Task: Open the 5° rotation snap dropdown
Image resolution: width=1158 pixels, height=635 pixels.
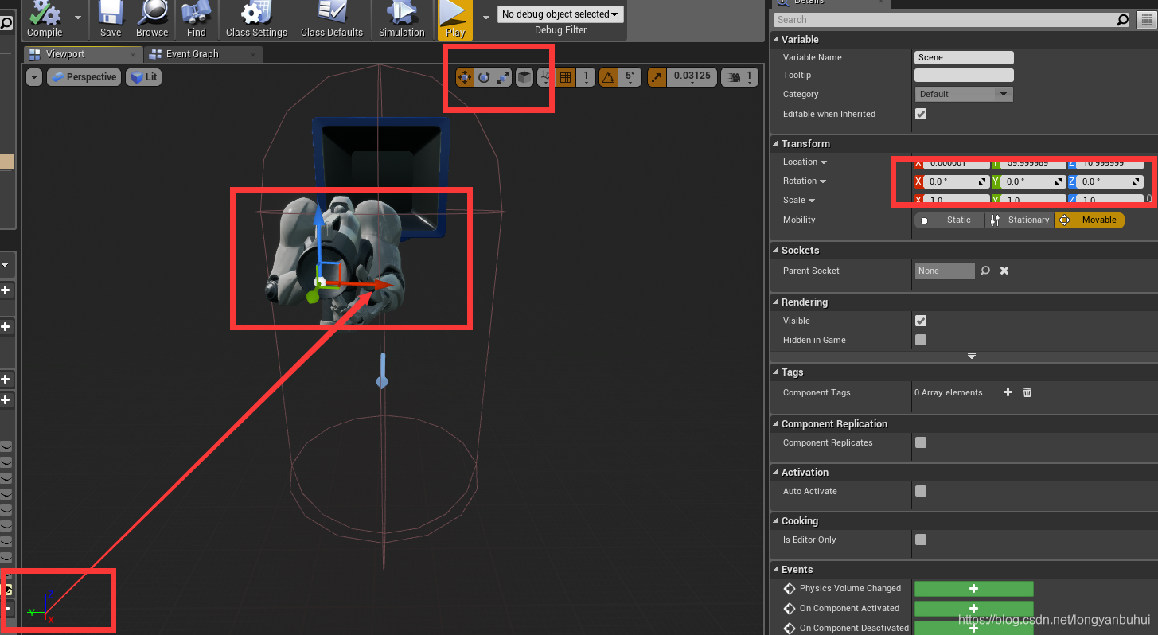Action: tap(630, 77)
